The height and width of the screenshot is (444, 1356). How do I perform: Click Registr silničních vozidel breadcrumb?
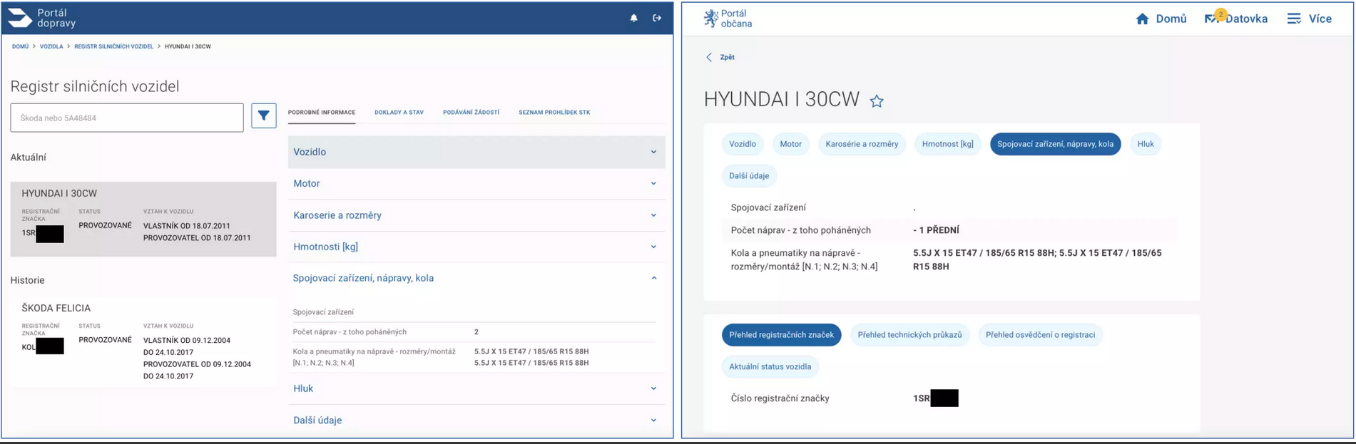tap(114, 46)
